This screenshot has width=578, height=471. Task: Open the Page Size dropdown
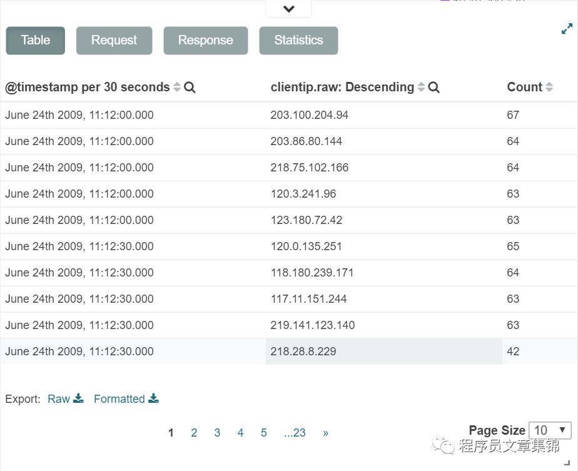coord(550,430)
